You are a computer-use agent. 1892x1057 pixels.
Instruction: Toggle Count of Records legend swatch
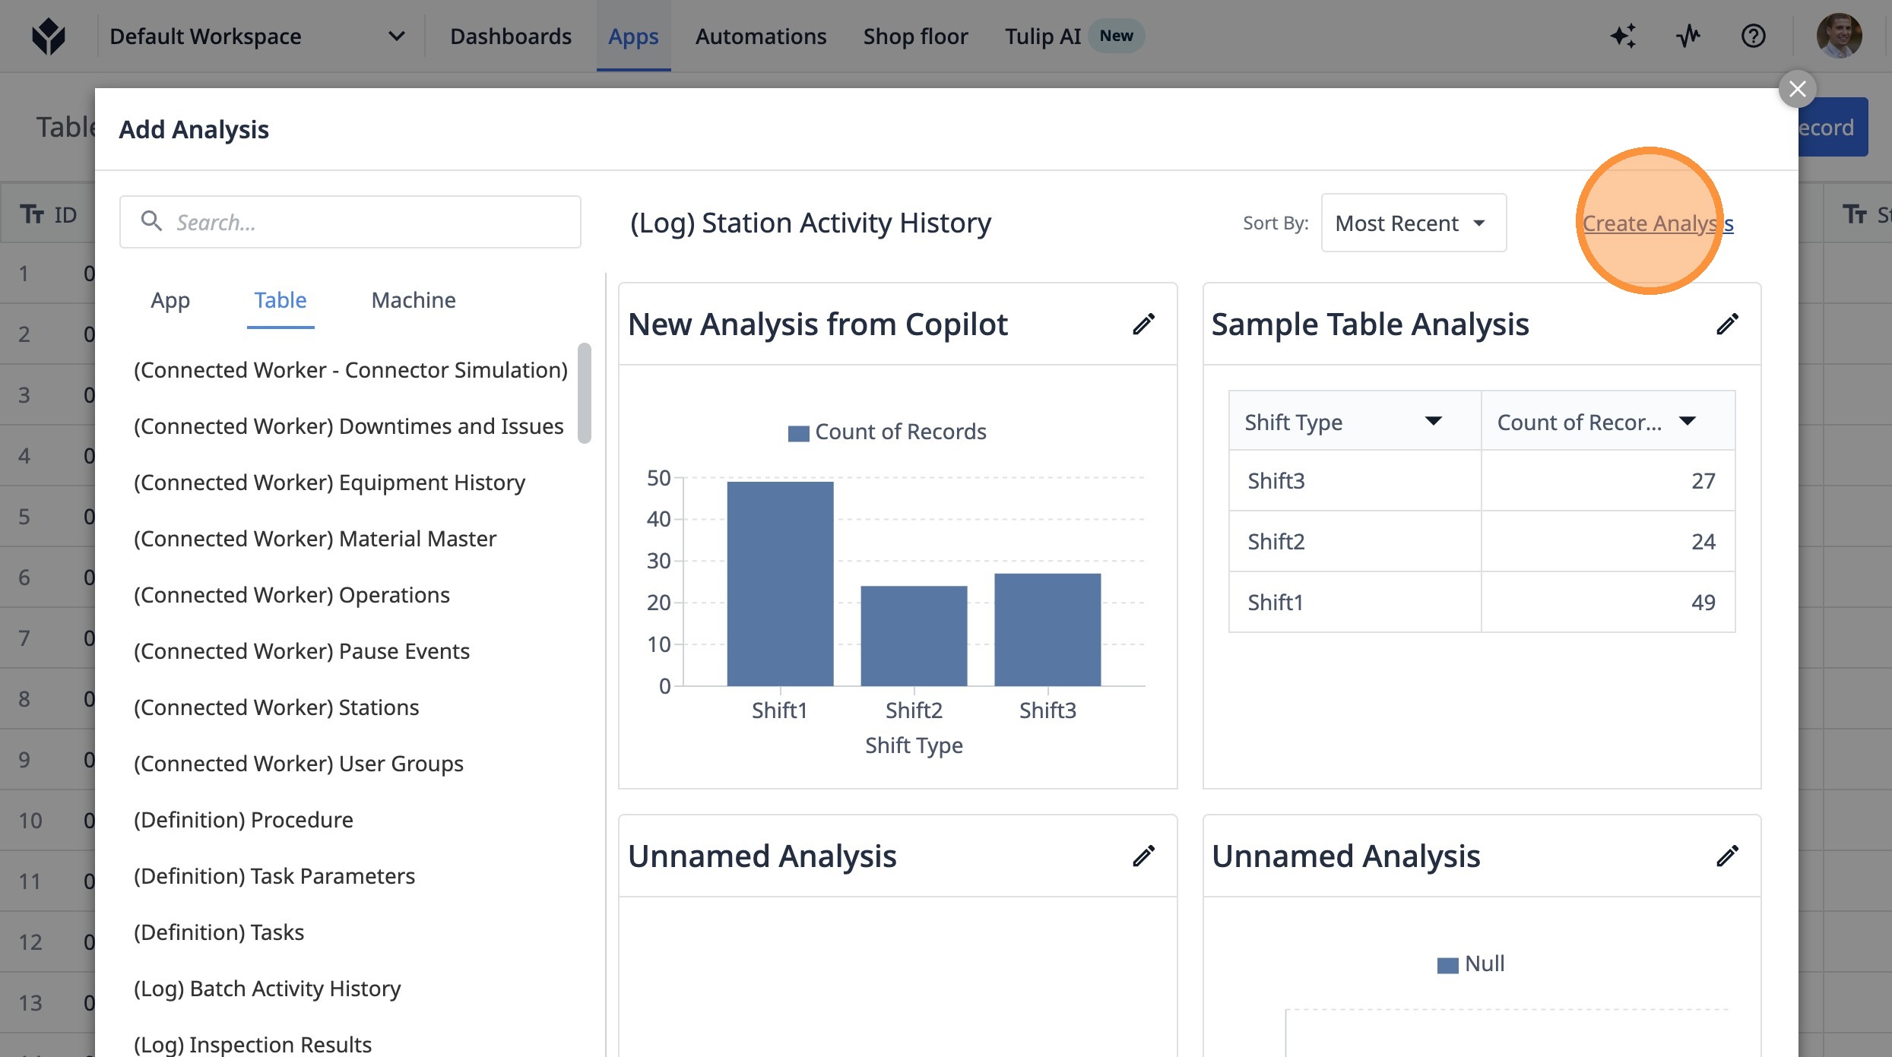[798, 433]
